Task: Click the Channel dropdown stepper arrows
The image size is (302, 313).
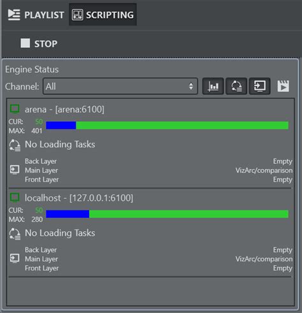Action: click(x=191, y=86)
